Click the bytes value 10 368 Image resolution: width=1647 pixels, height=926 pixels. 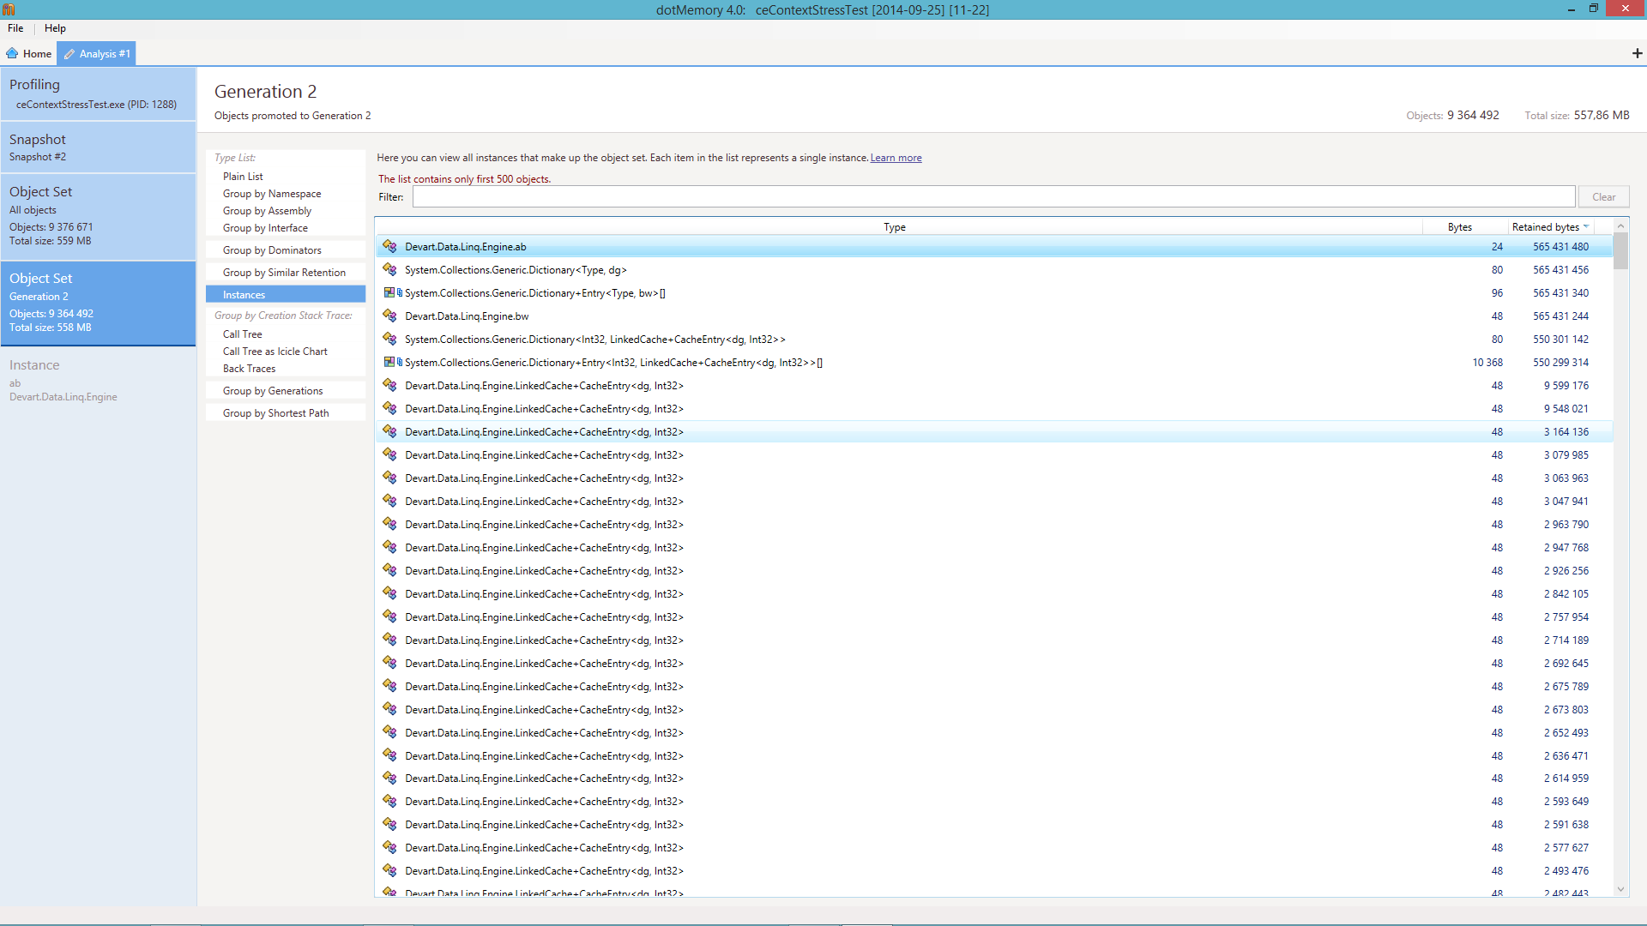(x=1487, y=363)
